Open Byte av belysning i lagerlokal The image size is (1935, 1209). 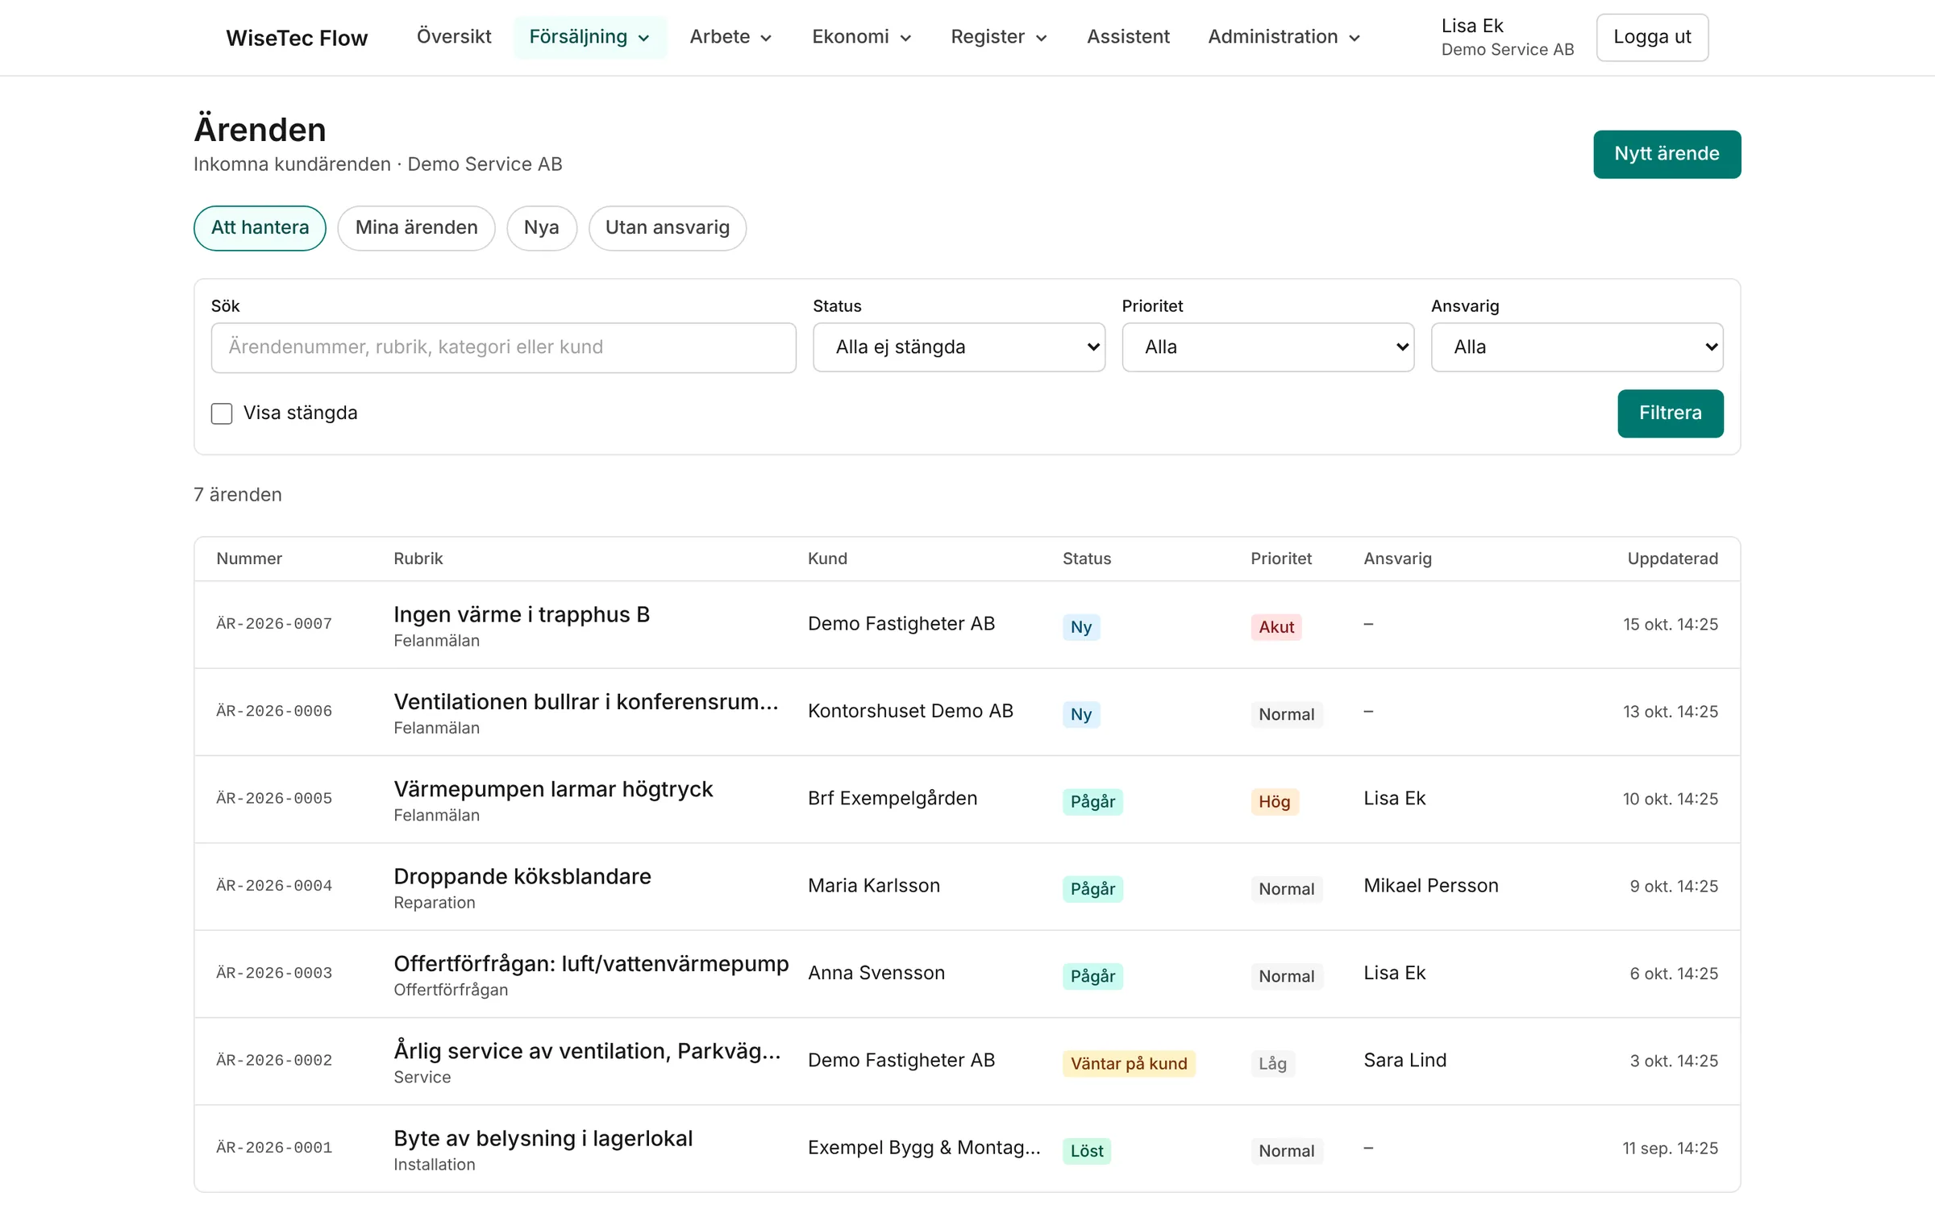click(x=543, y=1138)
